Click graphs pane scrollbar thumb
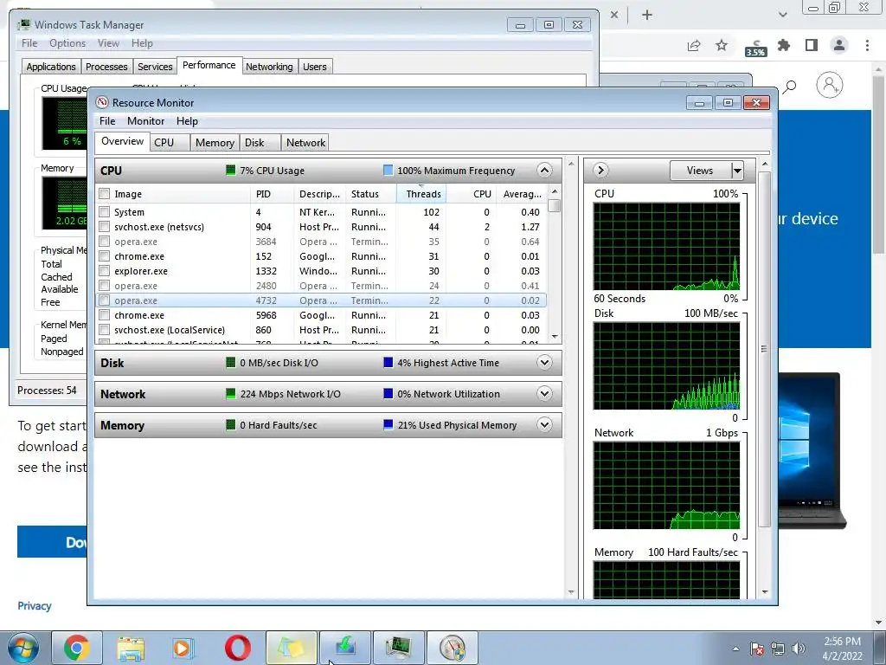The width and height of the screenshot is (886, 665). click(x=765, y=349)
